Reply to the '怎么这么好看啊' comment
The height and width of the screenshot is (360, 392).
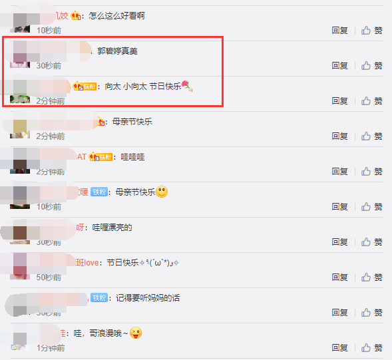coord(339,31)
